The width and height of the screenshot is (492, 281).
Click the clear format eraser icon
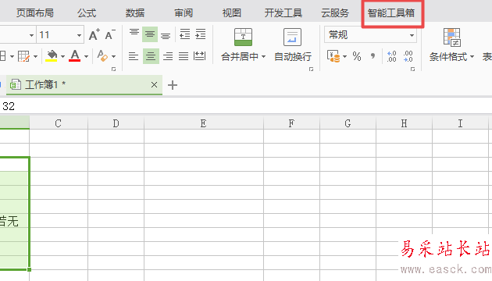(x=102, y=56)
